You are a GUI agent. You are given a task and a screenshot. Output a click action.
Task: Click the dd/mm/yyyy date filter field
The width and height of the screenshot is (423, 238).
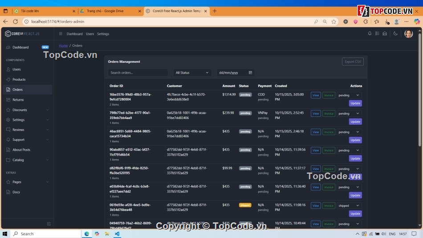click(235, 73)
